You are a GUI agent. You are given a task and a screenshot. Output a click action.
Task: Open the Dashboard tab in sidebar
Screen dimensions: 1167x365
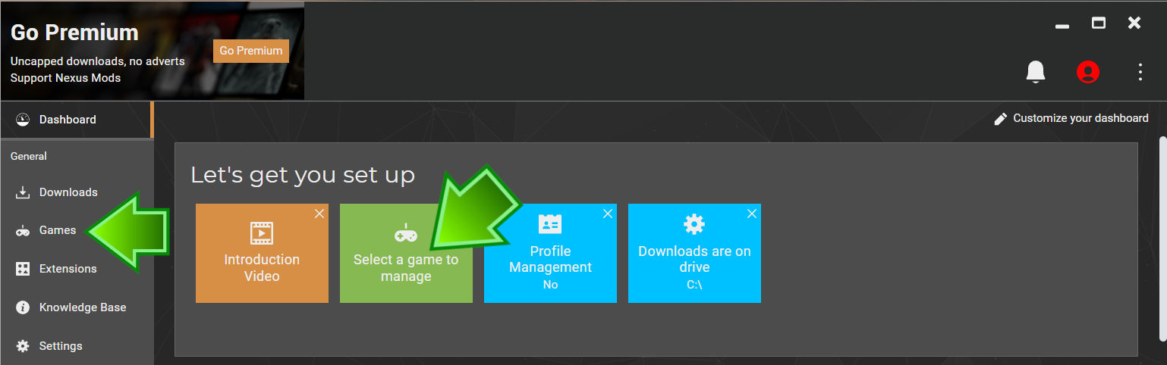click(x=76, y=120)
